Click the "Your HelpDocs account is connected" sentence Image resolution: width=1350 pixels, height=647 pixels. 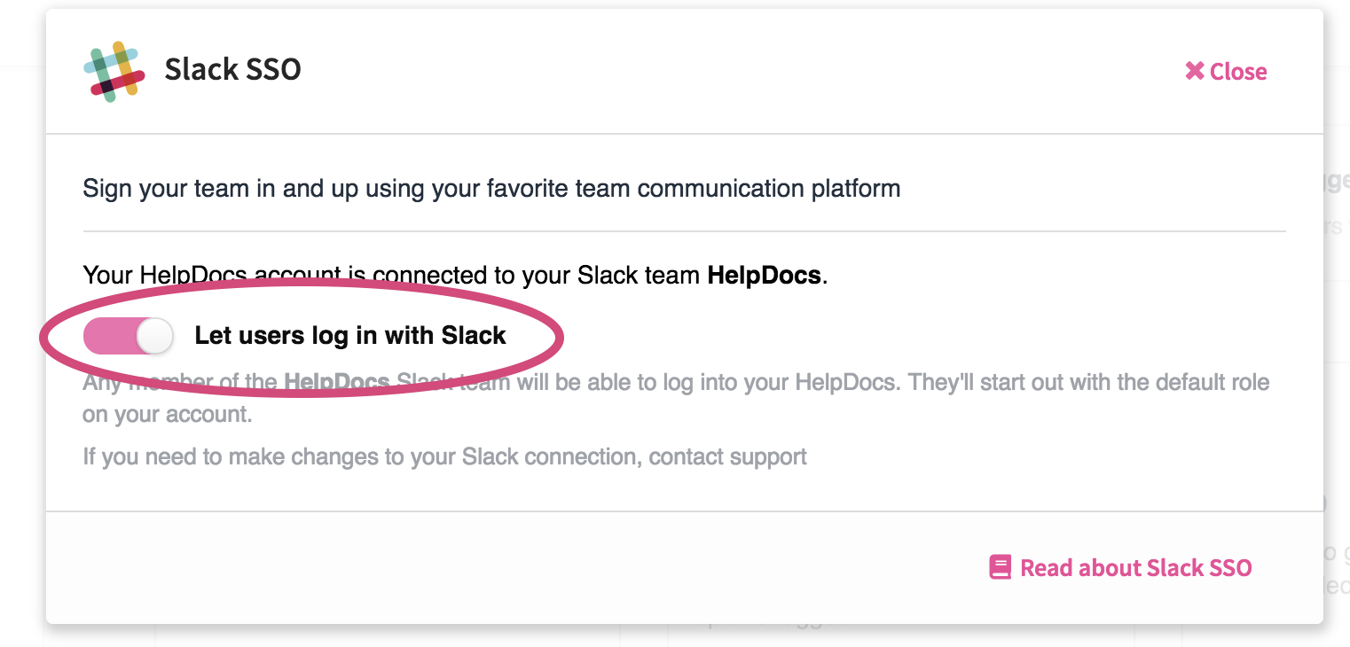coord(455,275)
